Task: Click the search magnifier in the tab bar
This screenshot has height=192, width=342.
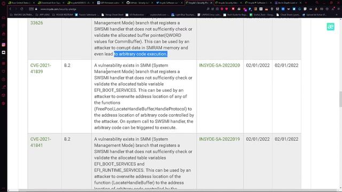Action: click(317, 3)
